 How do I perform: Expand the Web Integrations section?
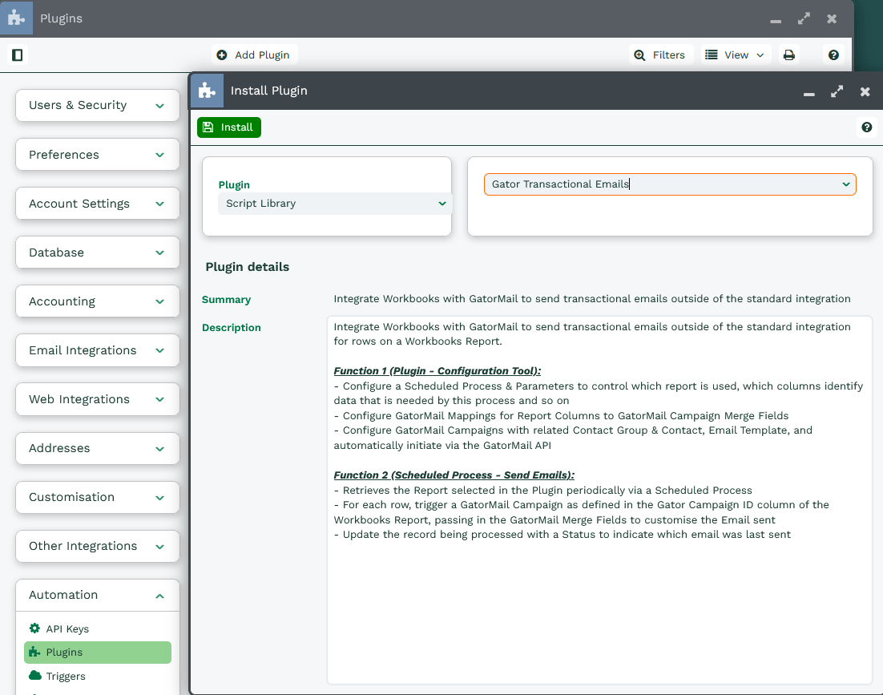98,399
